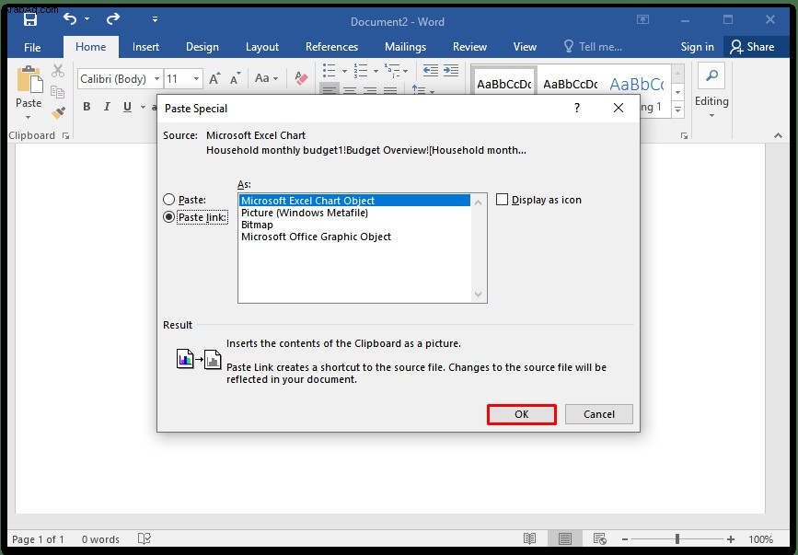The image size is (798, 555).
Task: Click the Cut scissors icon
Action: point(58,71)
